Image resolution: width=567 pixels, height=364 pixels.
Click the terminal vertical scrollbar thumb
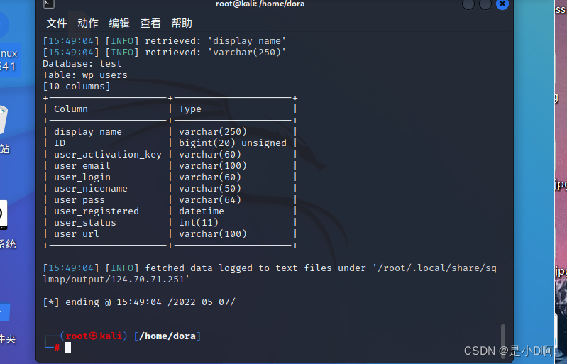coord(503,341)
